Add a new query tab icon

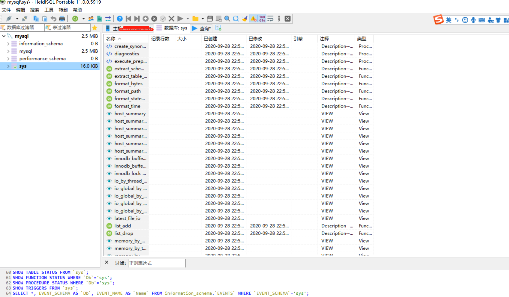[x=218, y=28]
